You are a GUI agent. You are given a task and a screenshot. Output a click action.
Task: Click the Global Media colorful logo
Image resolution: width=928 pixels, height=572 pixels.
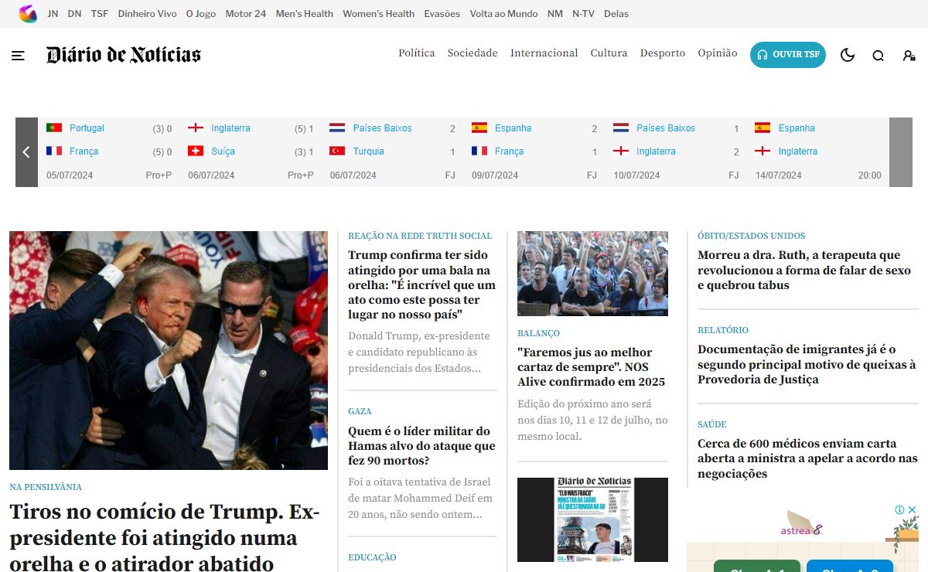click(28, 14)
